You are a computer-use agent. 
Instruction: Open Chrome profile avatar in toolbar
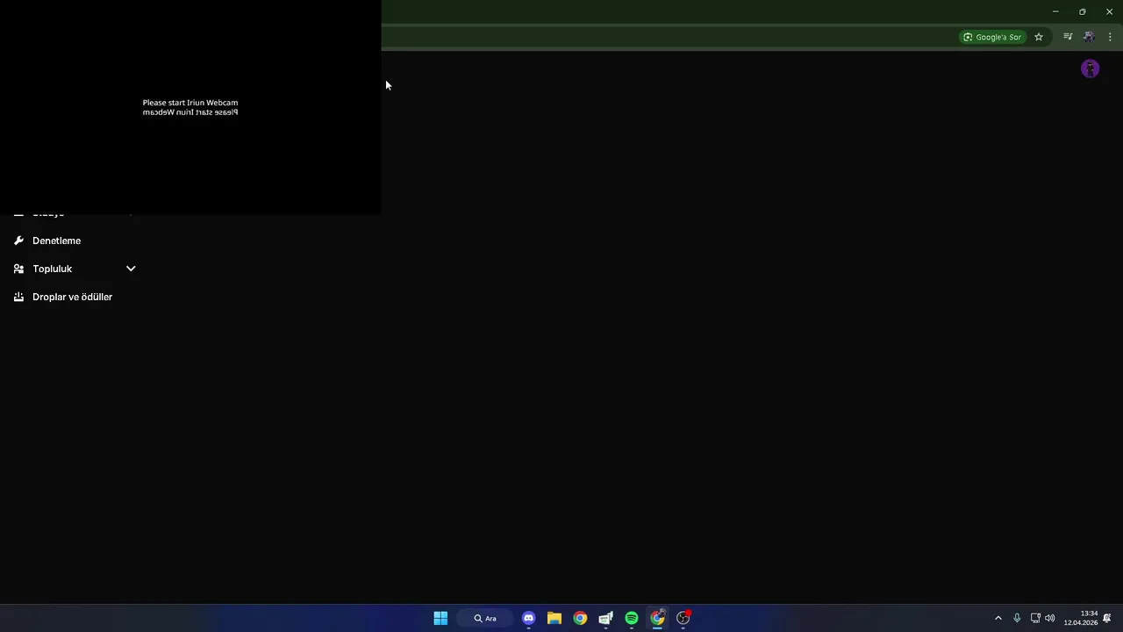point(1089,37)
